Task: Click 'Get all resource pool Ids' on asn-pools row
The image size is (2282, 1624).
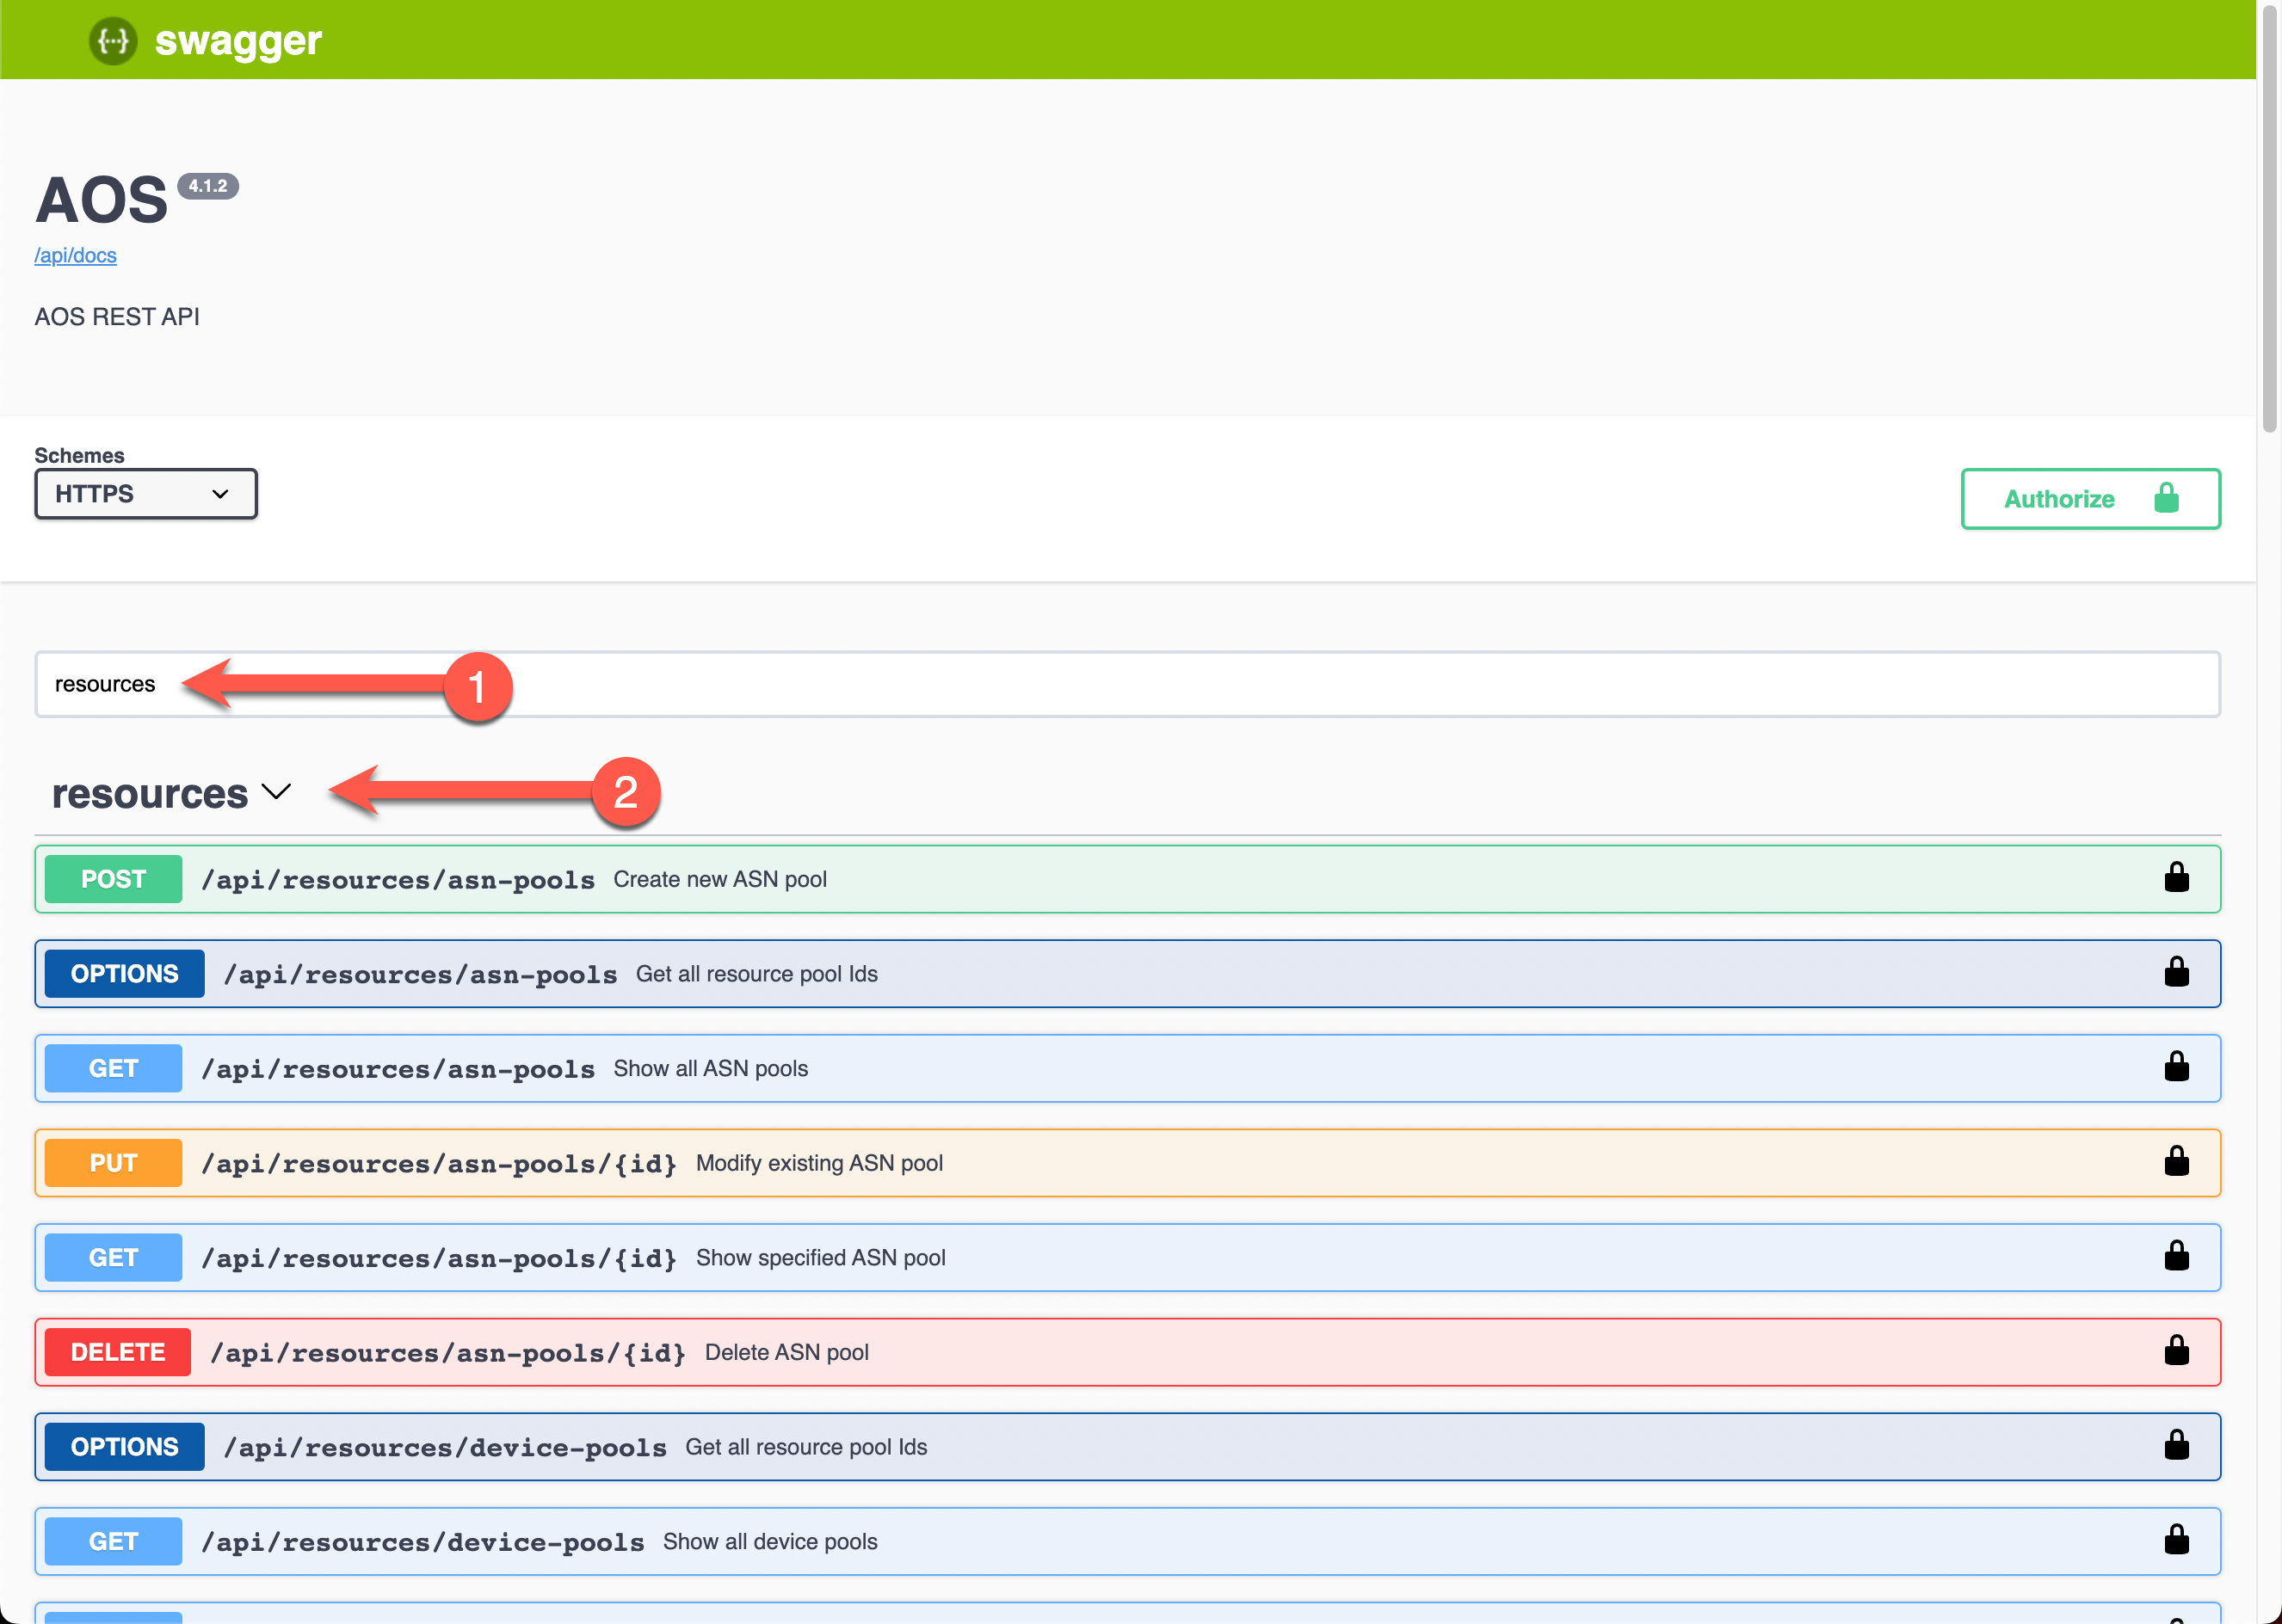Action: [x=757, y=974]
